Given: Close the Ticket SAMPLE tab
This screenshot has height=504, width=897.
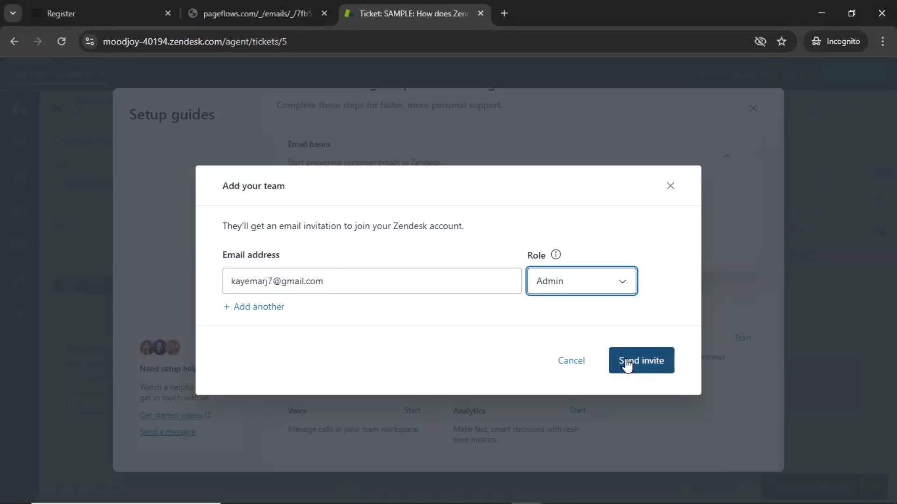Looking at the screenshot, I should pyautogui.click(x=480, y=14).
